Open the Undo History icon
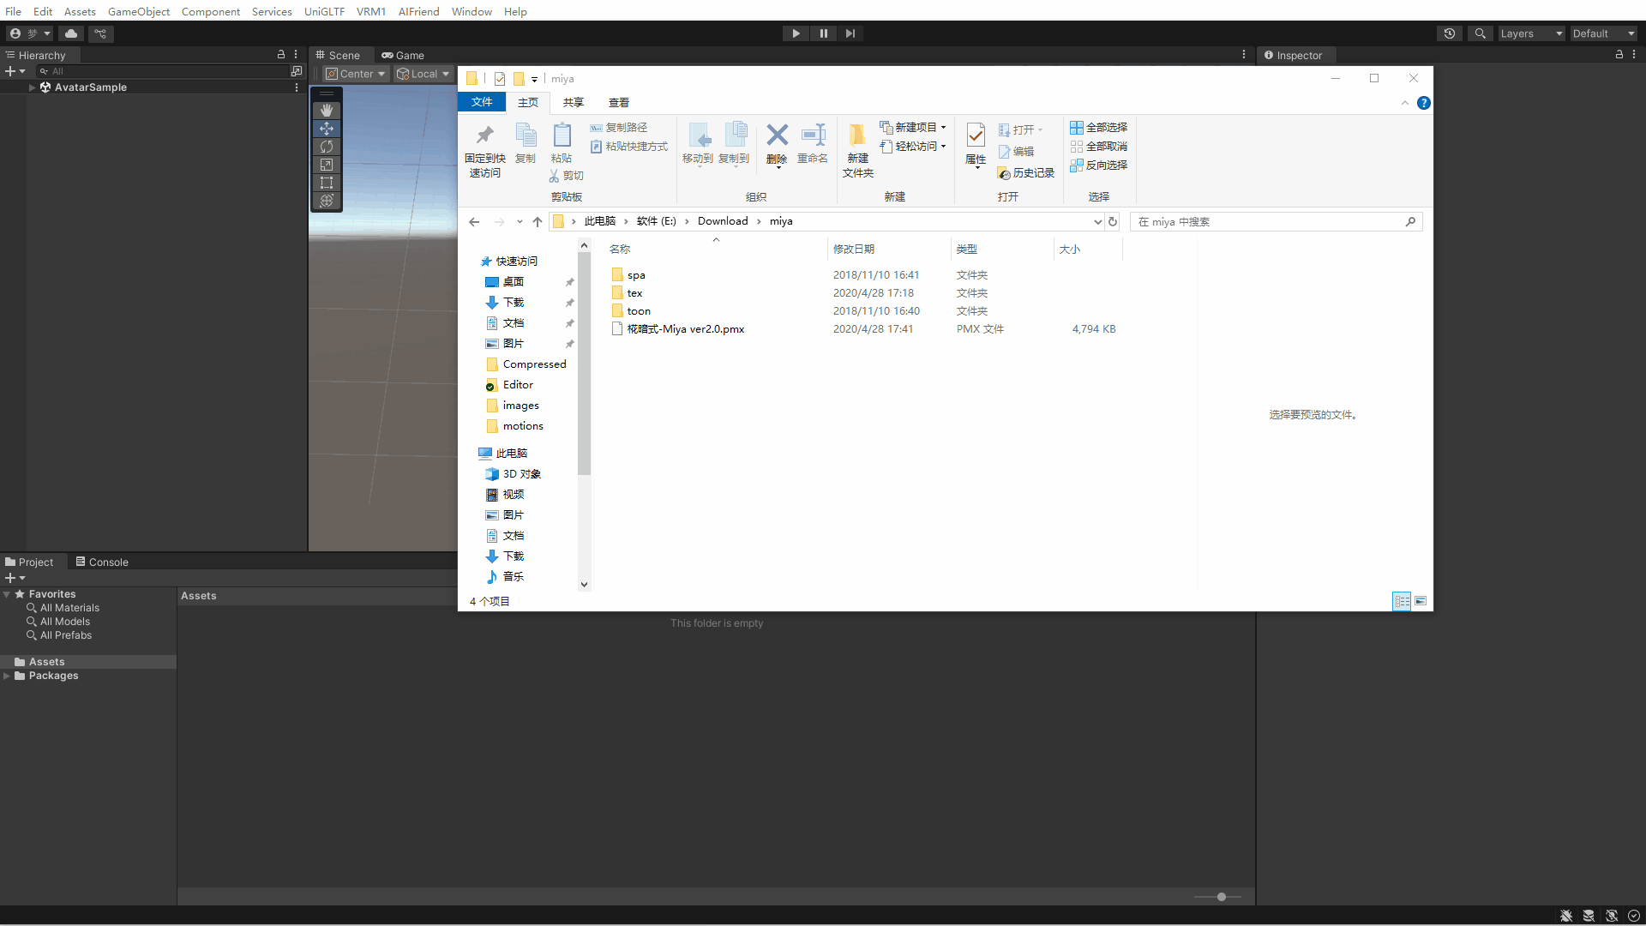The image size is (1646, 926). 1450,33
